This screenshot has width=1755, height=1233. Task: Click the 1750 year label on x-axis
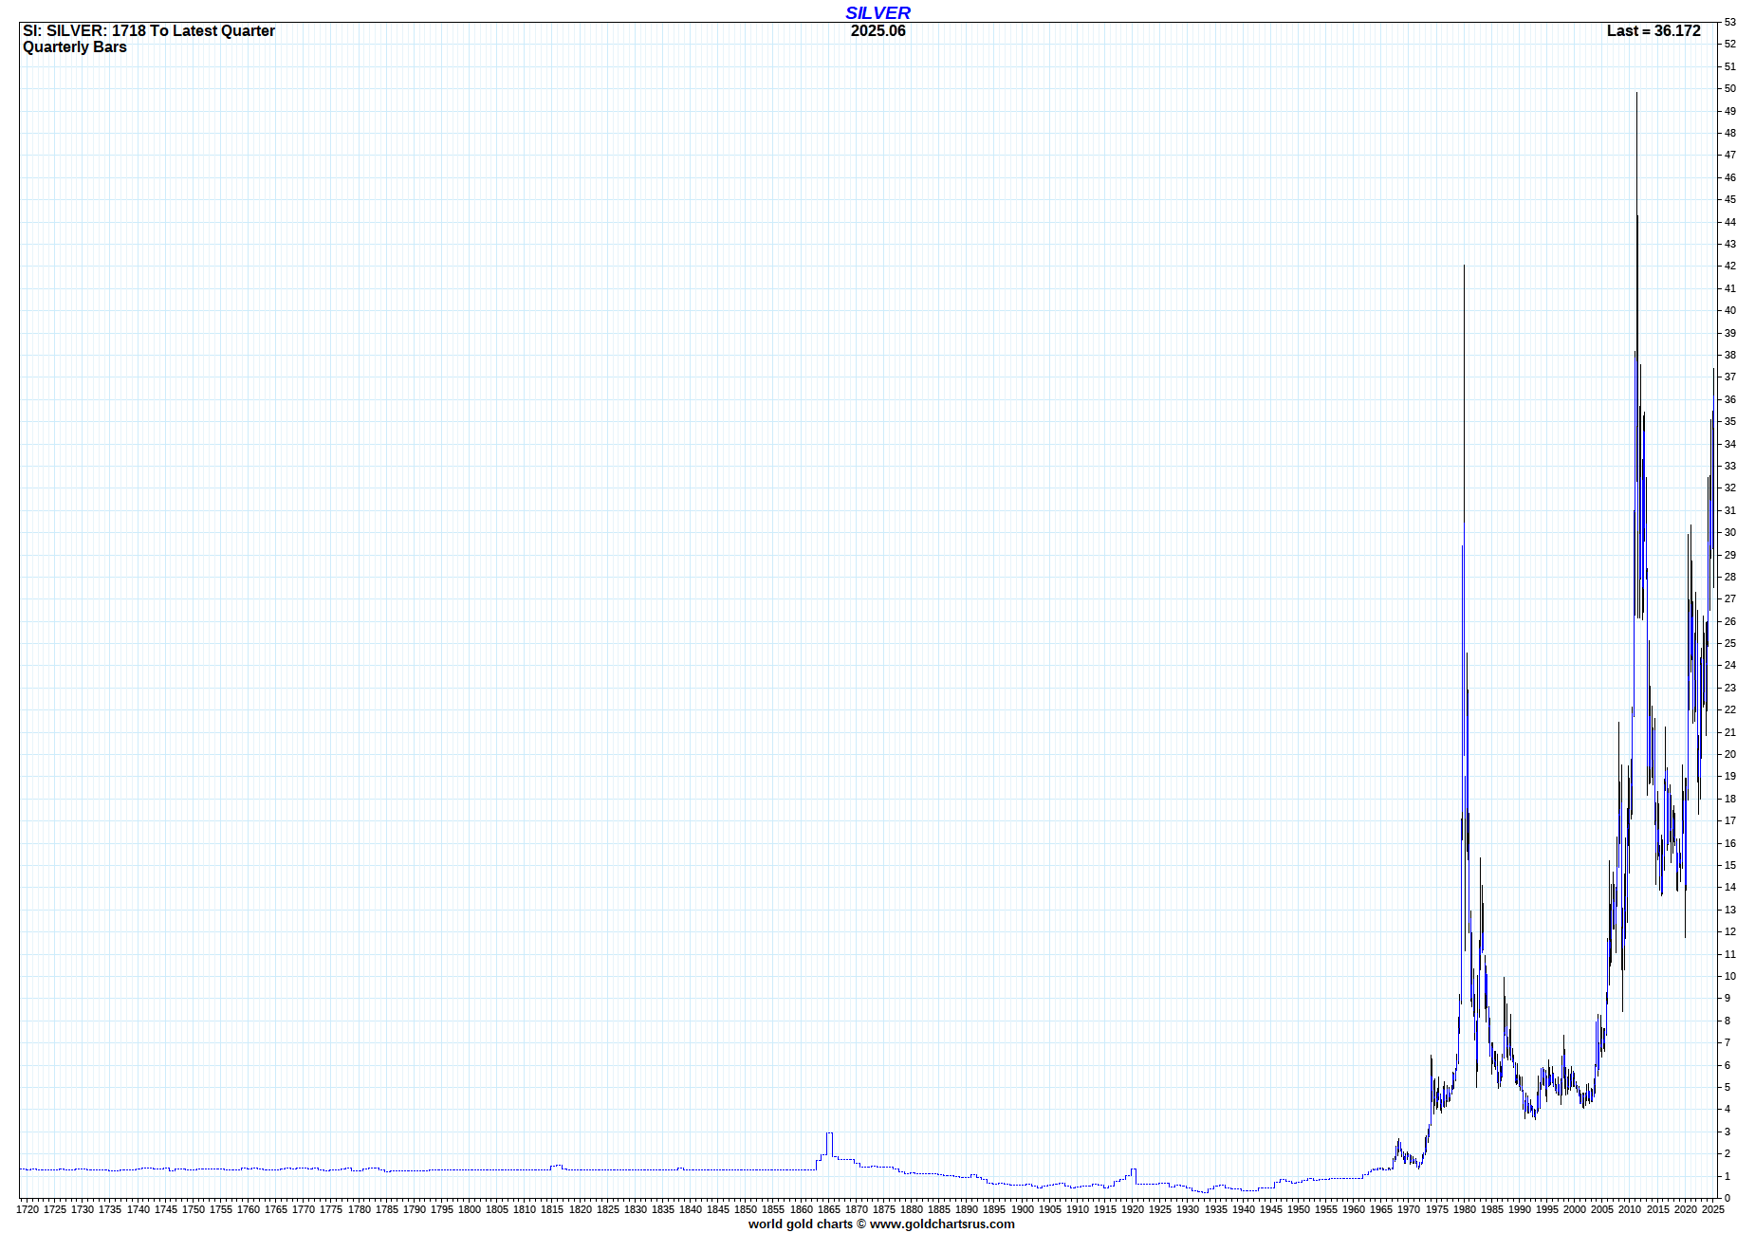click(x=194, y=1209)
